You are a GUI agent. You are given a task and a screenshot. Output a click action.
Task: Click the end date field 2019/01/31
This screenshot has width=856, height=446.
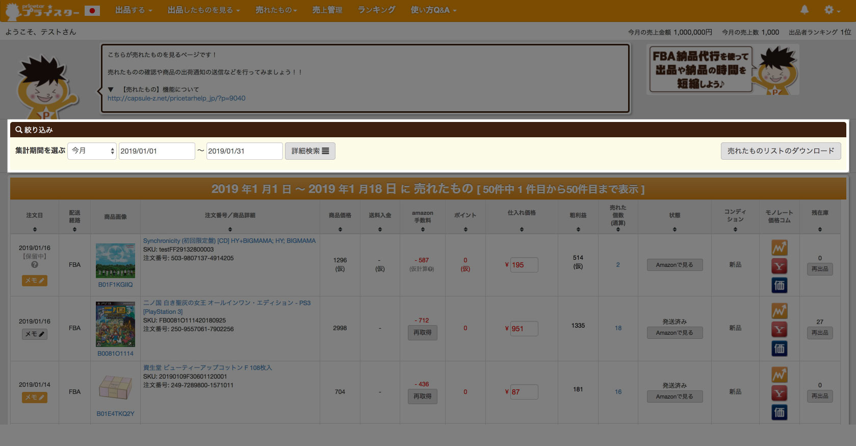coord(244,151)
